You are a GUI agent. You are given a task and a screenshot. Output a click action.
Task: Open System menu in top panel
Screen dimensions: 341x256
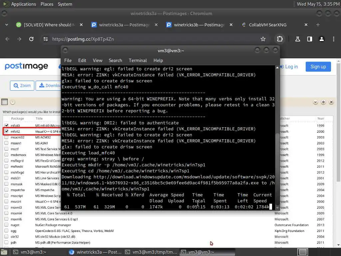[65, 4]
